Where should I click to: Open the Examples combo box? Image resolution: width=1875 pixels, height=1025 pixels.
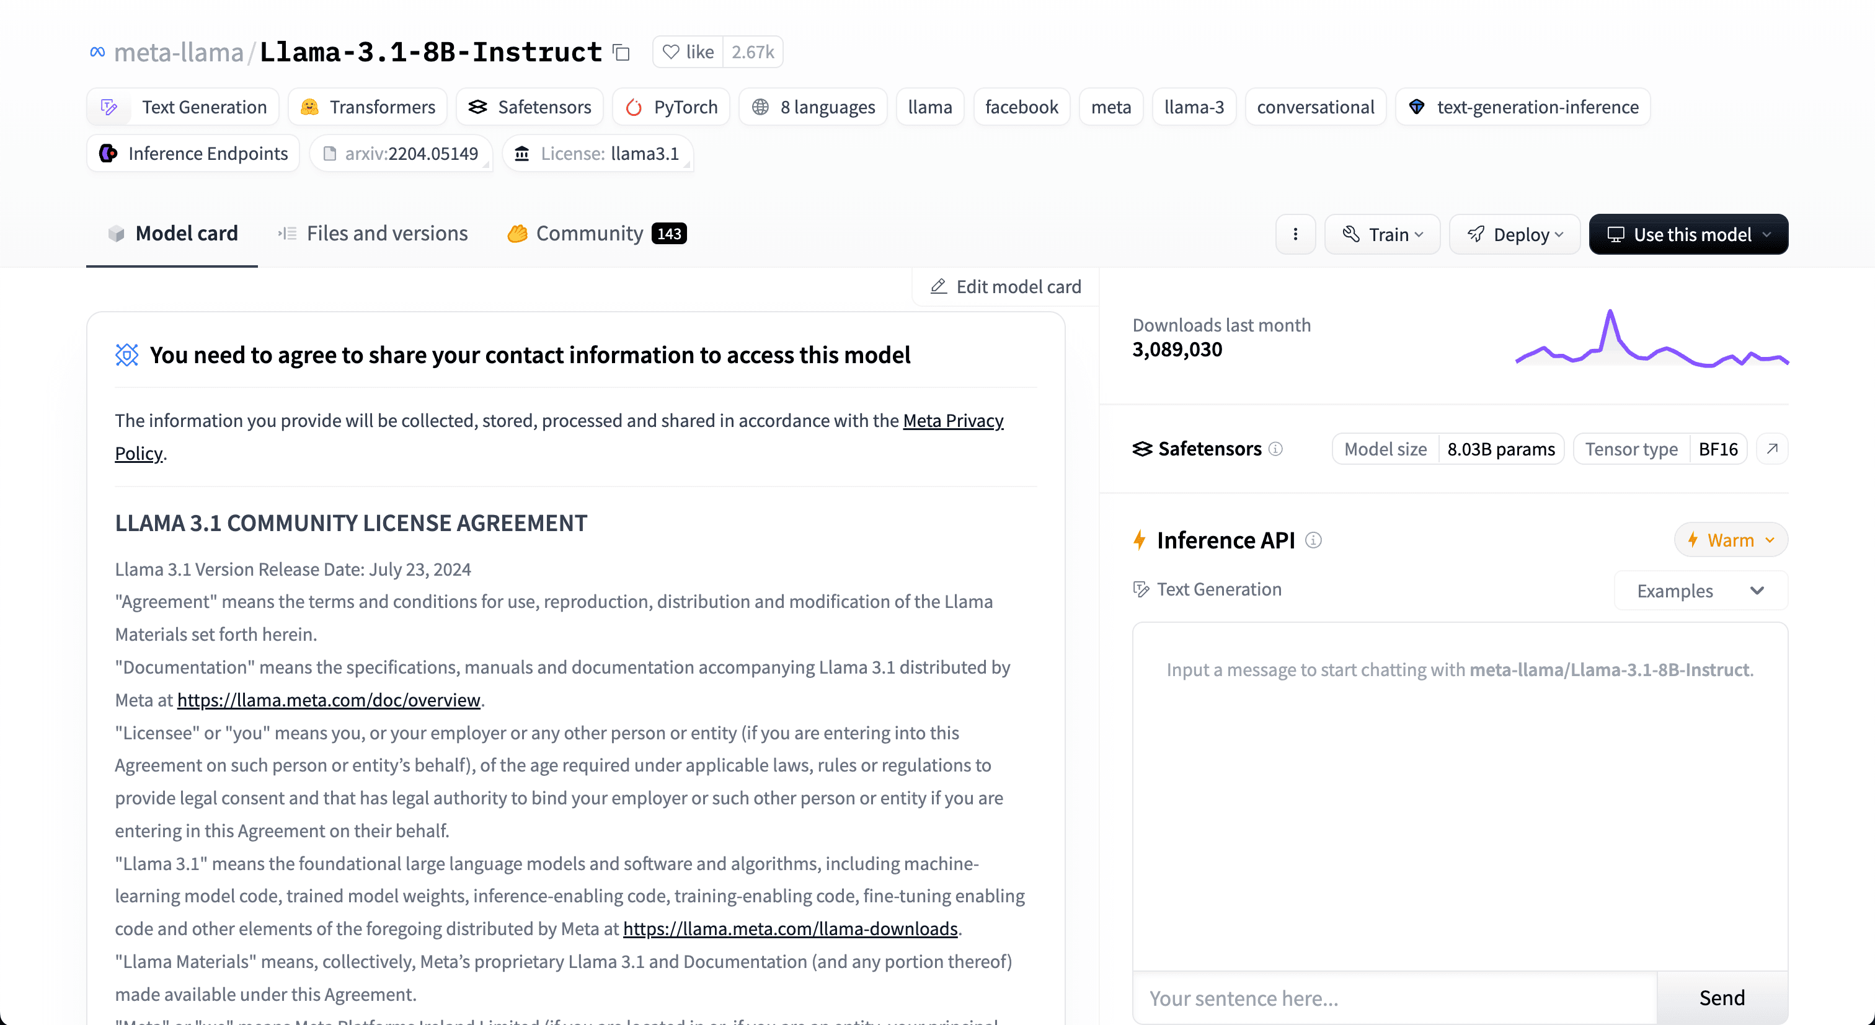(x=1700, y=591)
